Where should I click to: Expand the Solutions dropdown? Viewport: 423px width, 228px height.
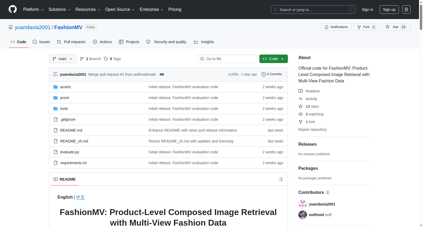click(59, 10)
